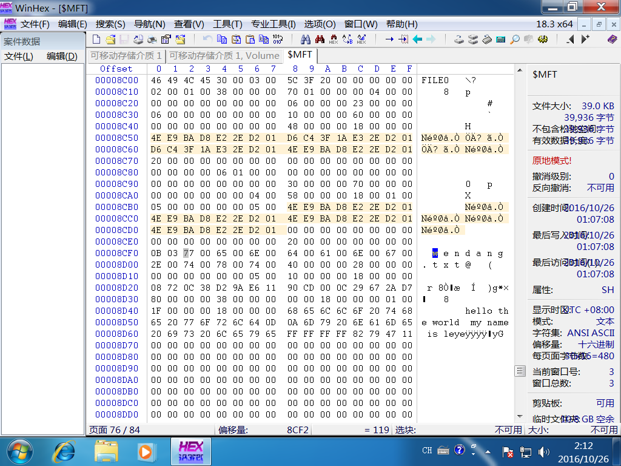Click the Go to offset arrow icon
This screenshot has height=466, width=621.
[x=389, y=39]
